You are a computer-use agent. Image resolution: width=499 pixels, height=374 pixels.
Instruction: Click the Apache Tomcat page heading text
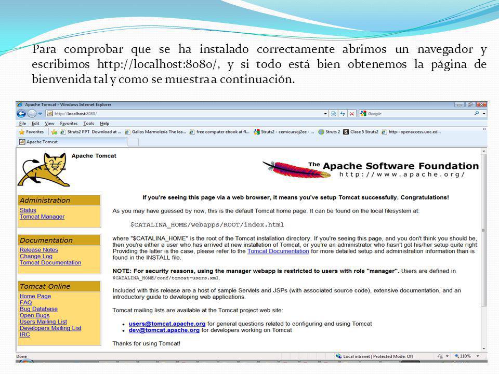click(x=94, y=156)
